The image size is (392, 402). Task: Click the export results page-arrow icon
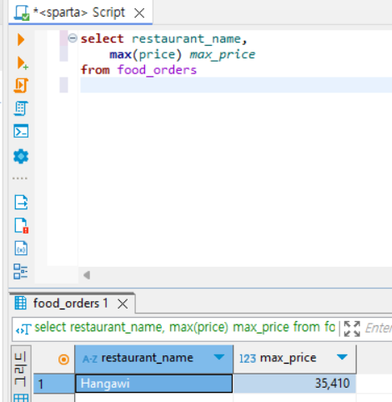pyautogui.click(x=21, y=202)
